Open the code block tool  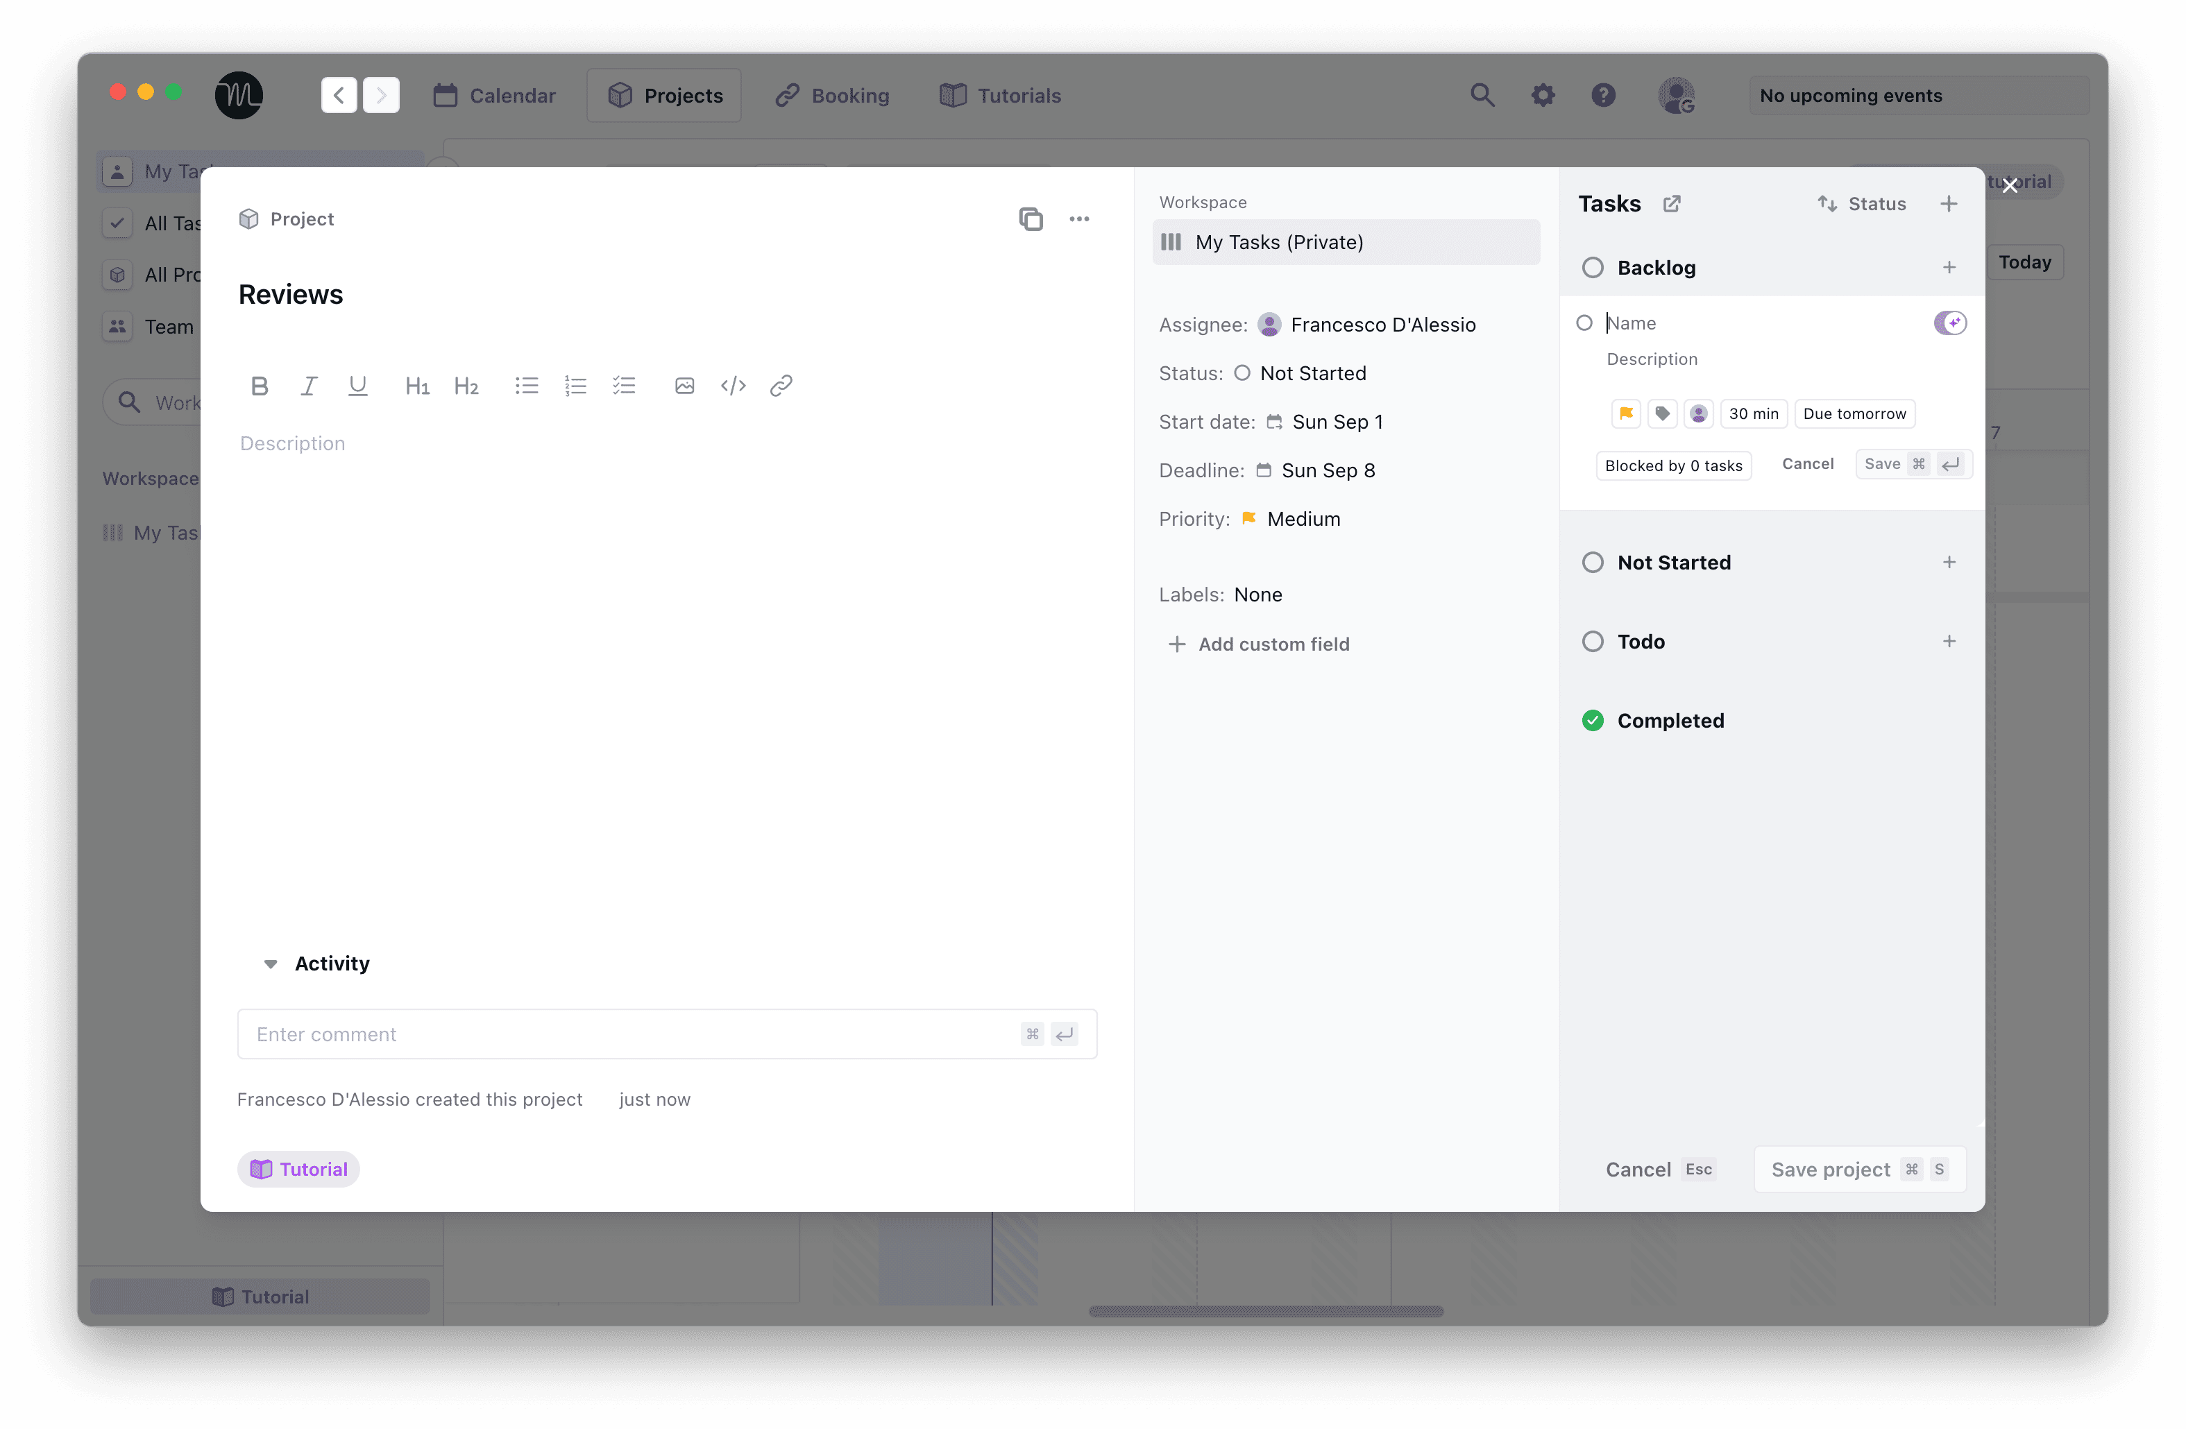pos(732,385)
